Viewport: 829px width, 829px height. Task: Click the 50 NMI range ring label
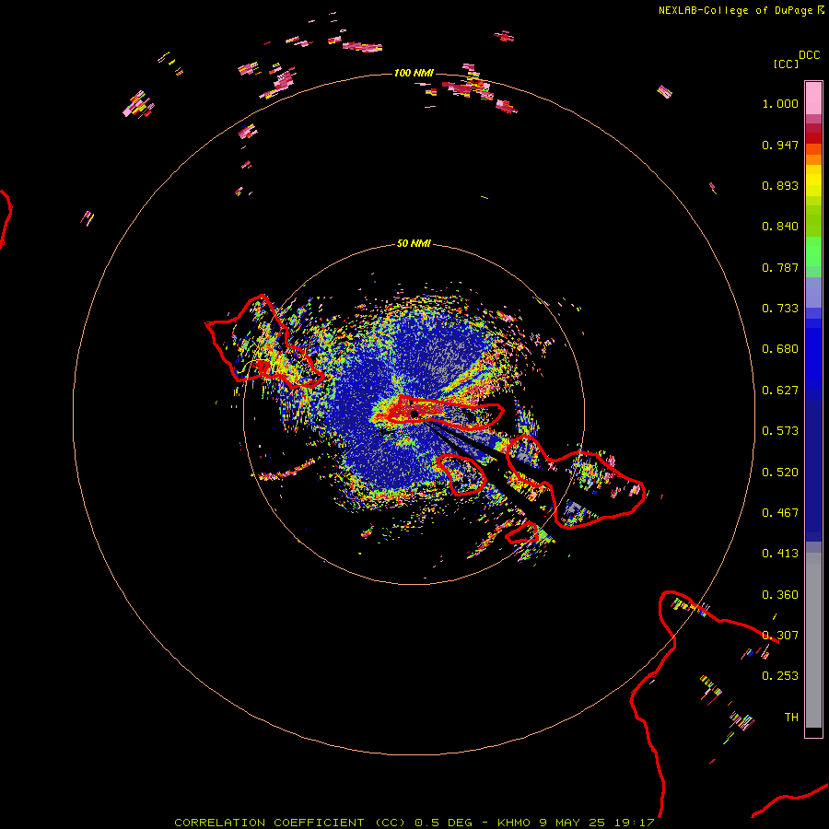click(414, 243)
